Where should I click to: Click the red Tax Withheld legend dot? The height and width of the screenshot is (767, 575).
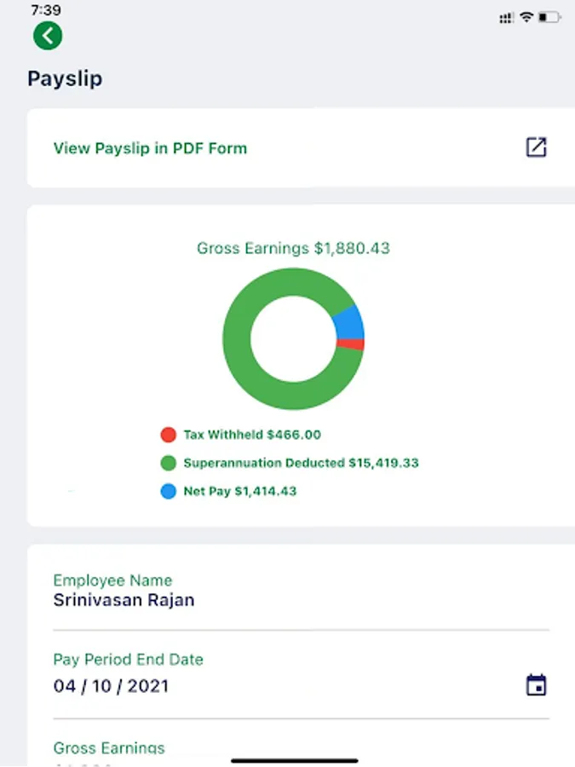coord(168,435)
